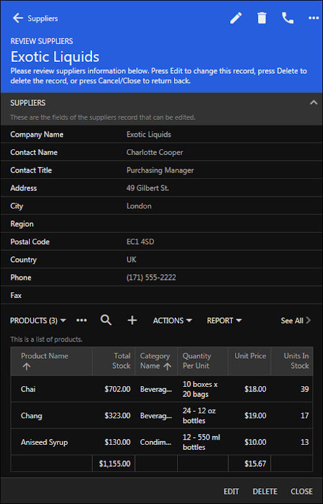Click units in stock value 13
This screenshot has width=323, height=504.
(305, 442)
